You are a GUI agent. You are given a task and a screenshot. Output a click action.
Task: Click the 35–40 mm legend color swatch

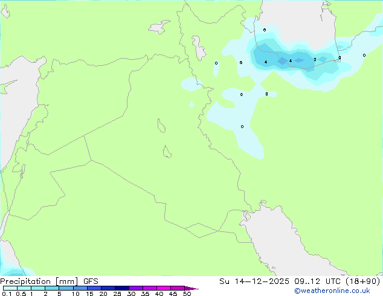click(x=150, y=288)
